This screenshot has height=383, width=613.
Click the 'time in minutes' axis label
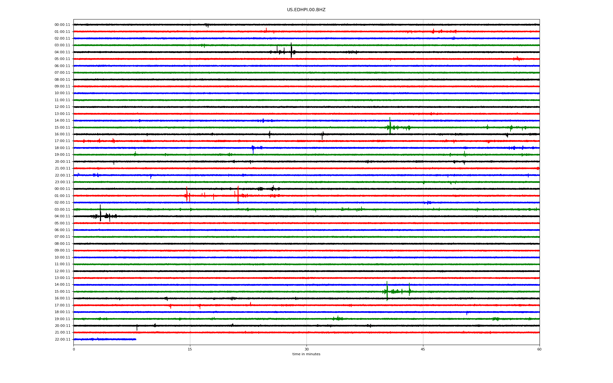[306, 354]
